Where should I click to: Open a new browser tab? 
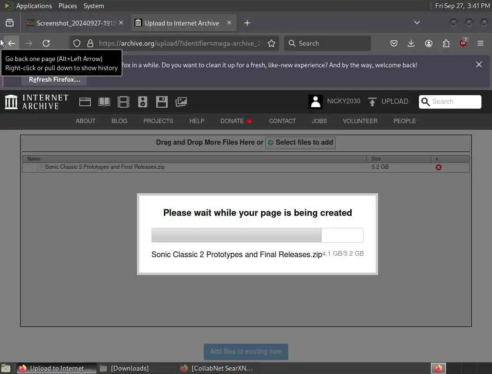tap(247, 23)
